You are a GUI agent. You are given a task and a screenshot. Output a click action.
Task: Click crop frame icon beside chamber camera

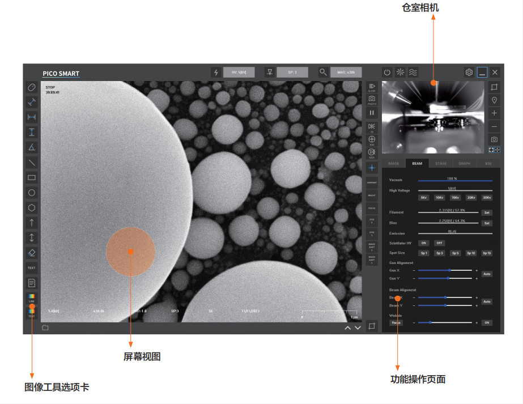click(494, 87)
